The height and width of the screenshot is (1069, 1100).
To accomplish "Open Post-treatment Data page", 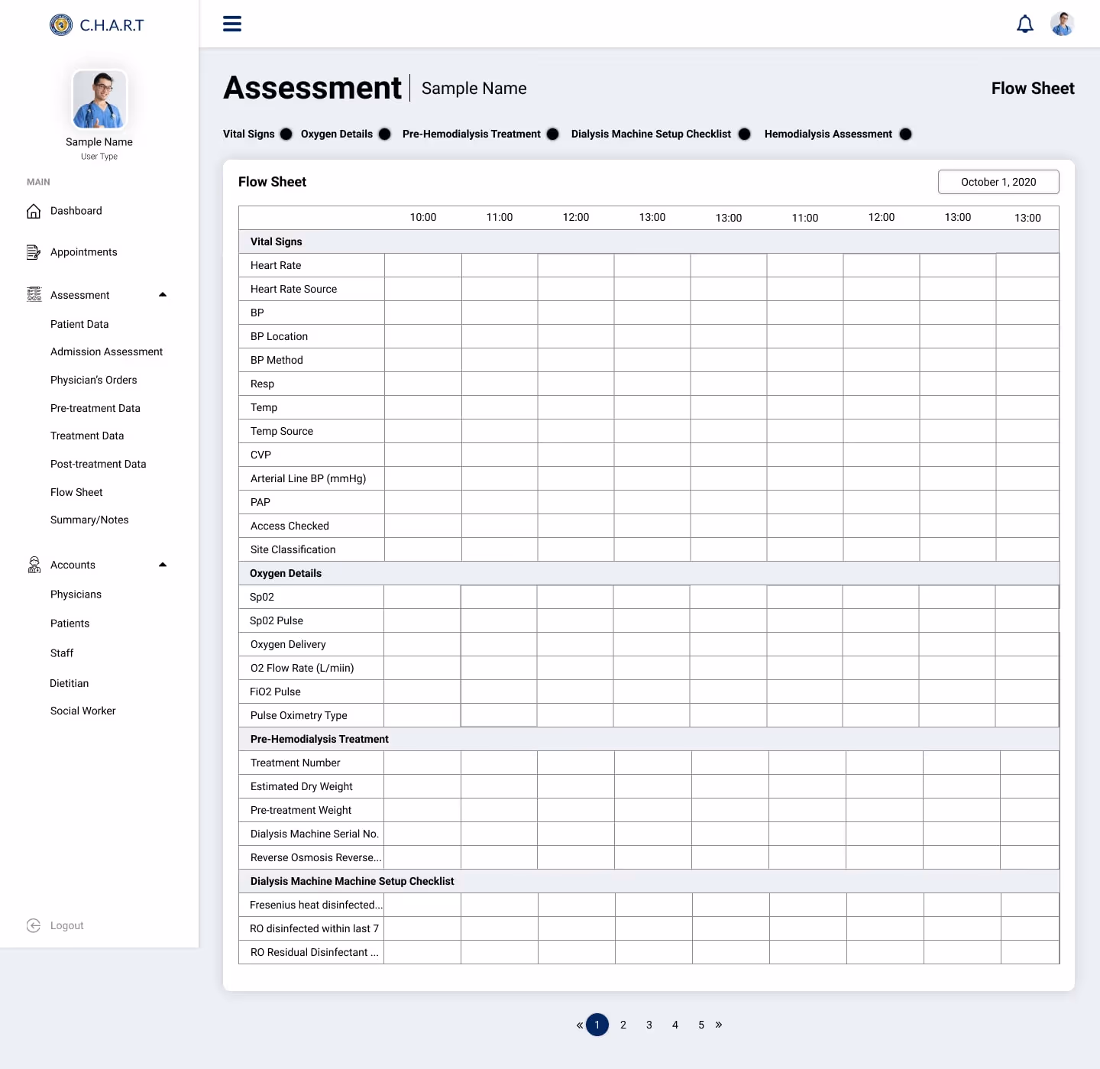I will [x=98, y=464].
